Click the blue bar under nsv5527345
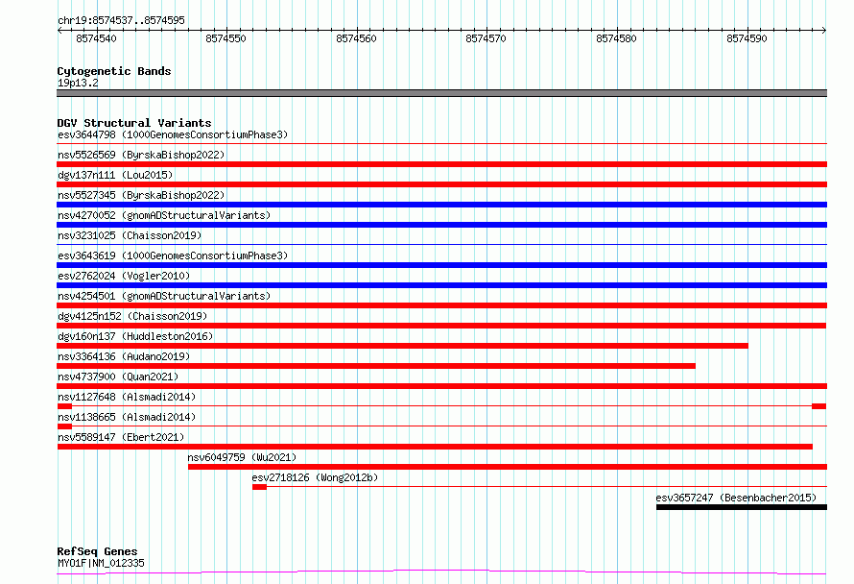 point(441,205)
